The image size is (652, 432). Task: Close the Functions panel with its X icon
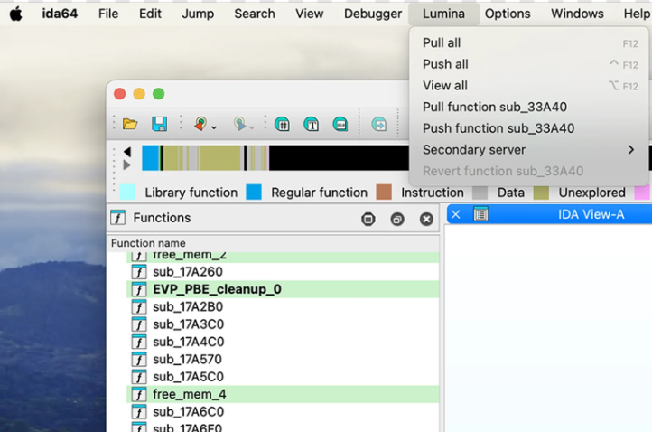point(426,219)
